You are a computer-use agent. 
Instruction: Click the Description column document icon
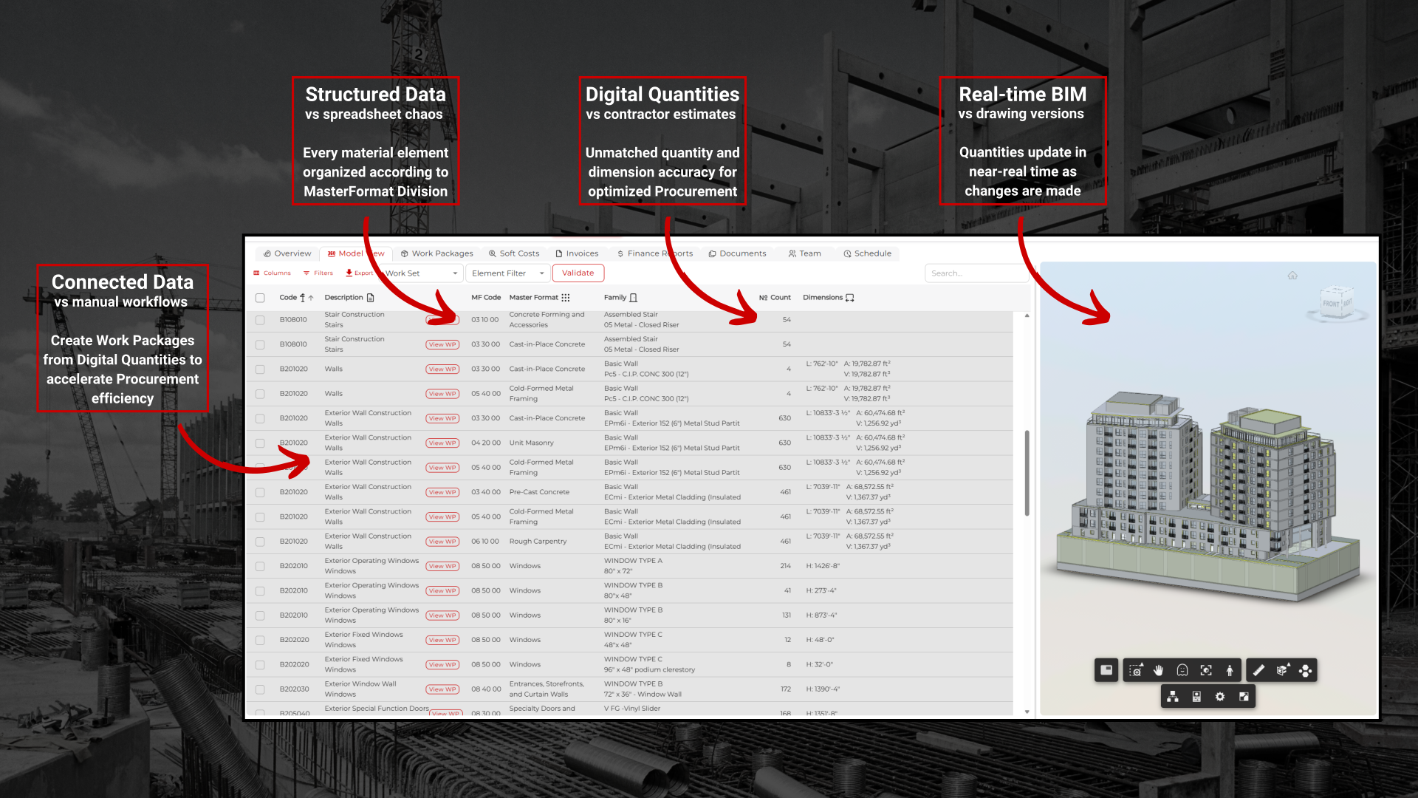click(370, 298)
